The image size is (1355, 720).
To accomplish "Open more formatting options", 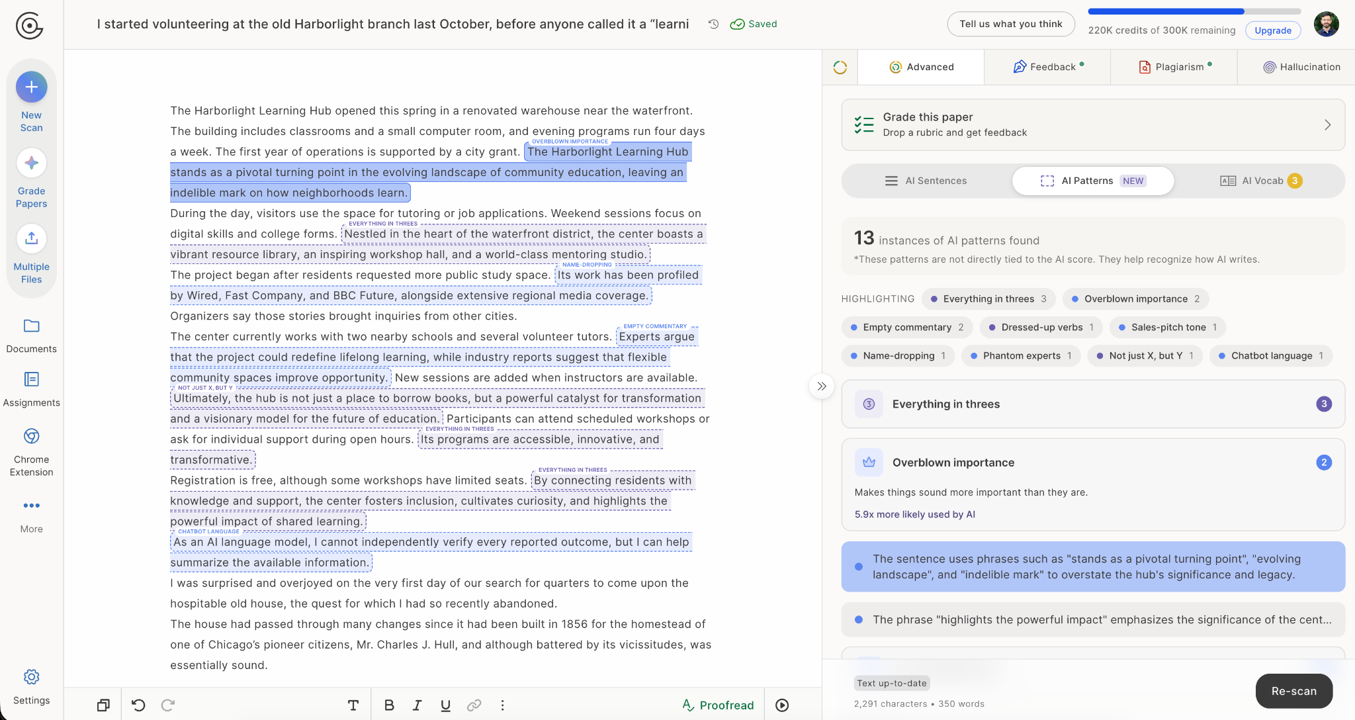I will 503,705.
